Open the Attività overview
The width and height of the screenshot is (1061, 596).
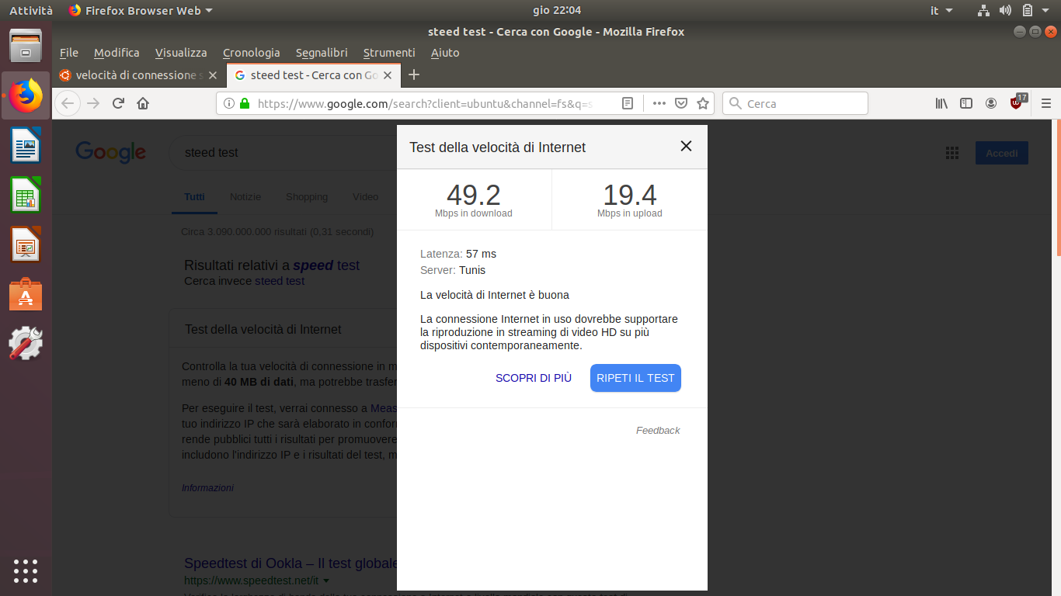pyautogui.click(x=31, y=10)
